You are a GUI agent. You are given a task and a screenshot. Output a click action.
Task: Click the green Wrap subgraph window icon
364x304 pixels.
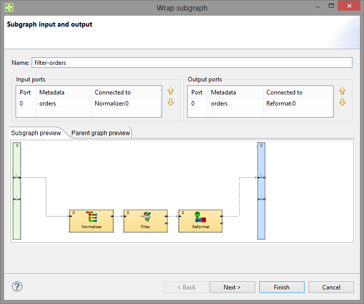click(x=9, y=8)
